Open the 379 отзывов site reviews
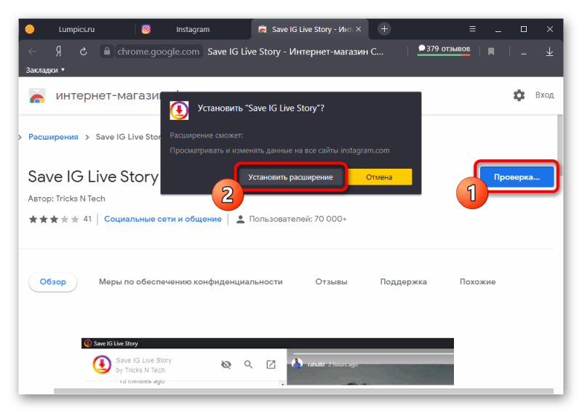 click(444, 49)
